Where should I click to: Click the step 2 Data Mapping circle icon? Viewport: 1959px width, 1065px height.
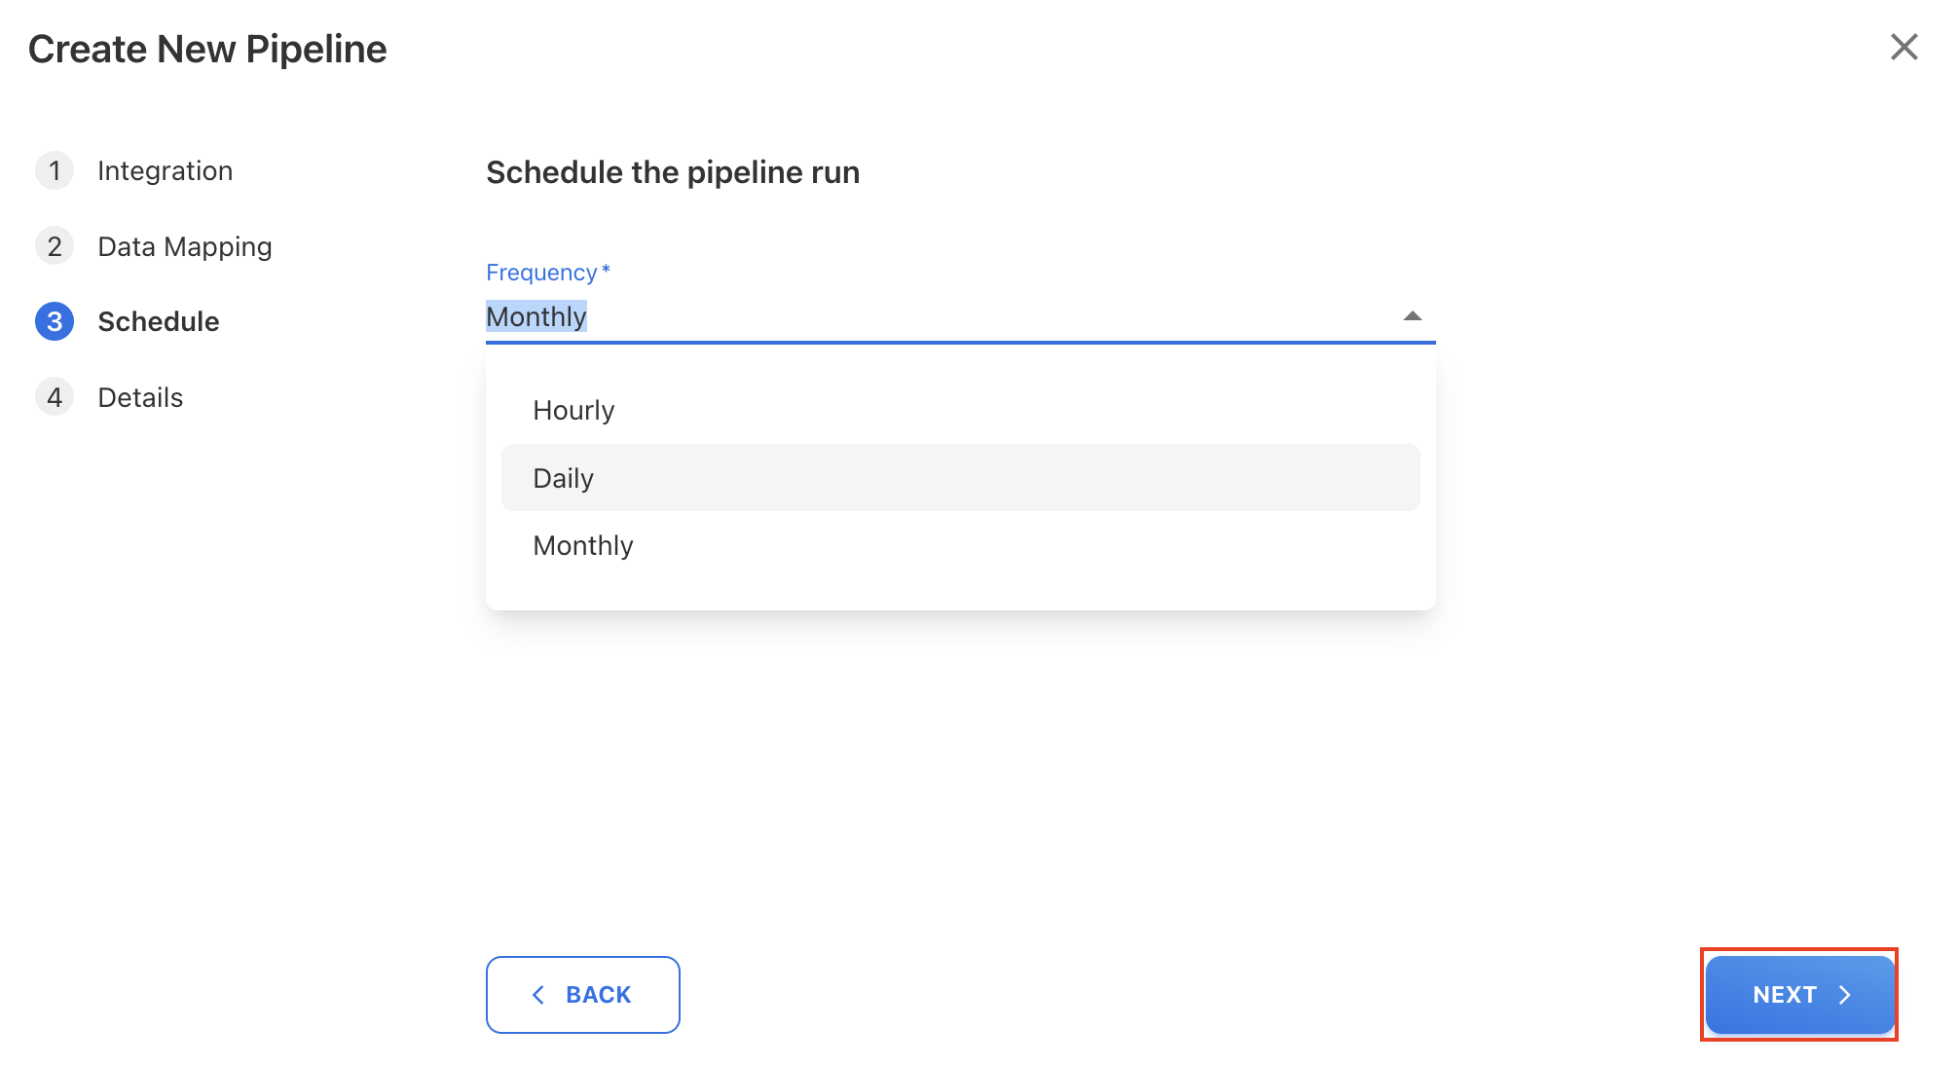[55, 245]
